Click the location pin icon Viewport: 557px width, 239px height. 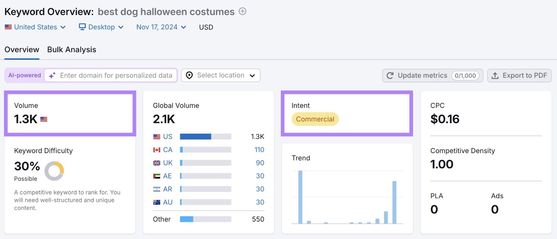tap(189, 75)
